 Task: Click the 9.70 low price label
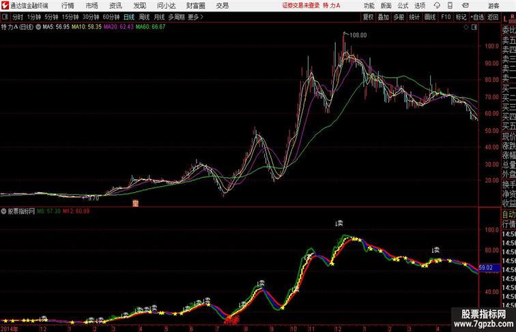pos(94,198)
